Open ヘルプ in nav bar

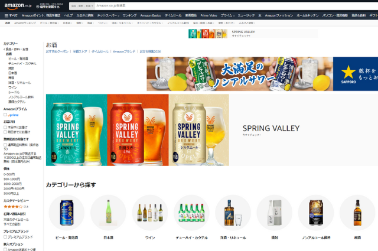[x=69, y=15]
